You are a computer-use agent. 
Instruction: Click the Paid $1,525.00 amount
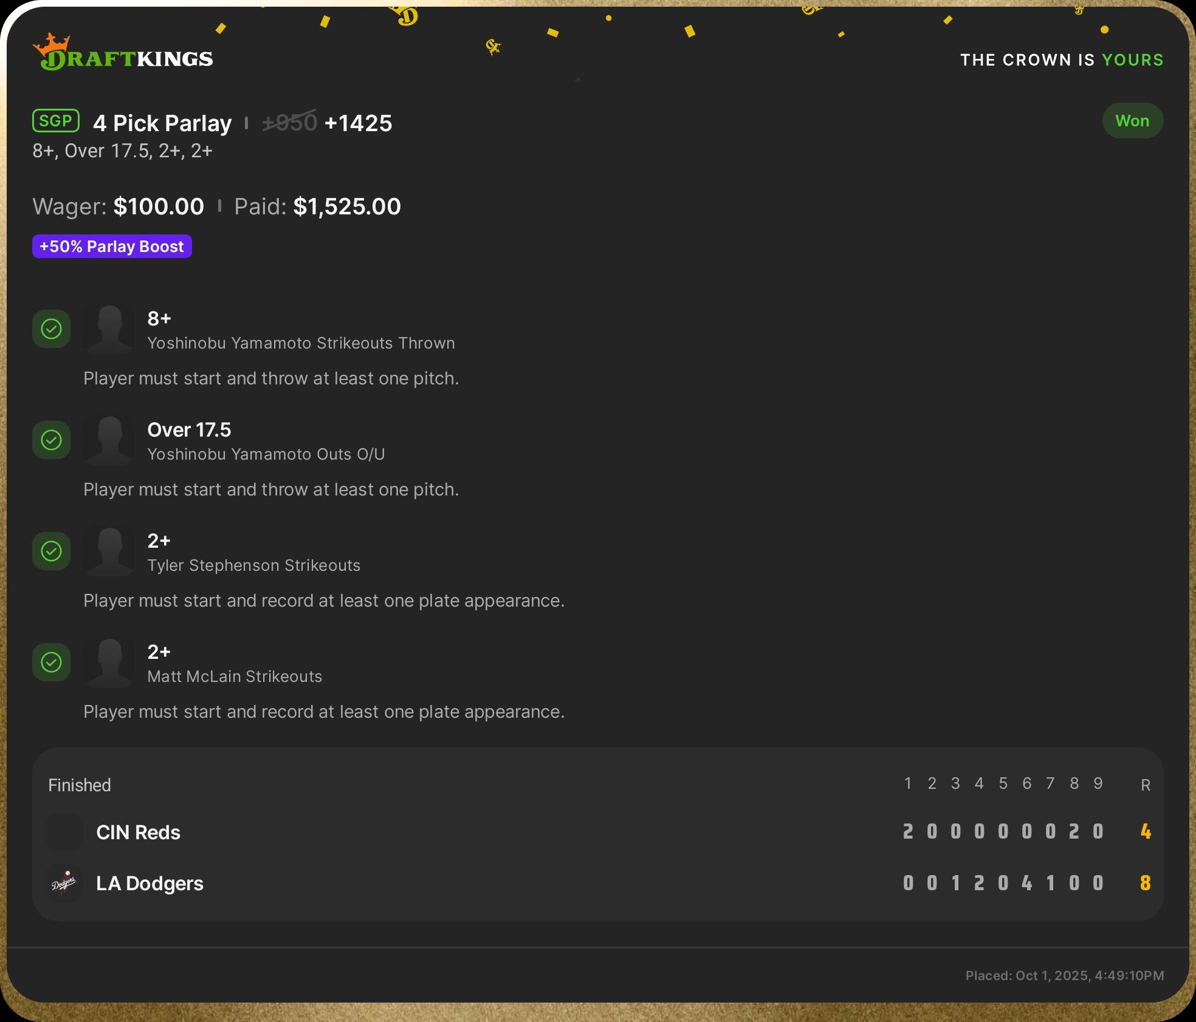tap(346, 206)
